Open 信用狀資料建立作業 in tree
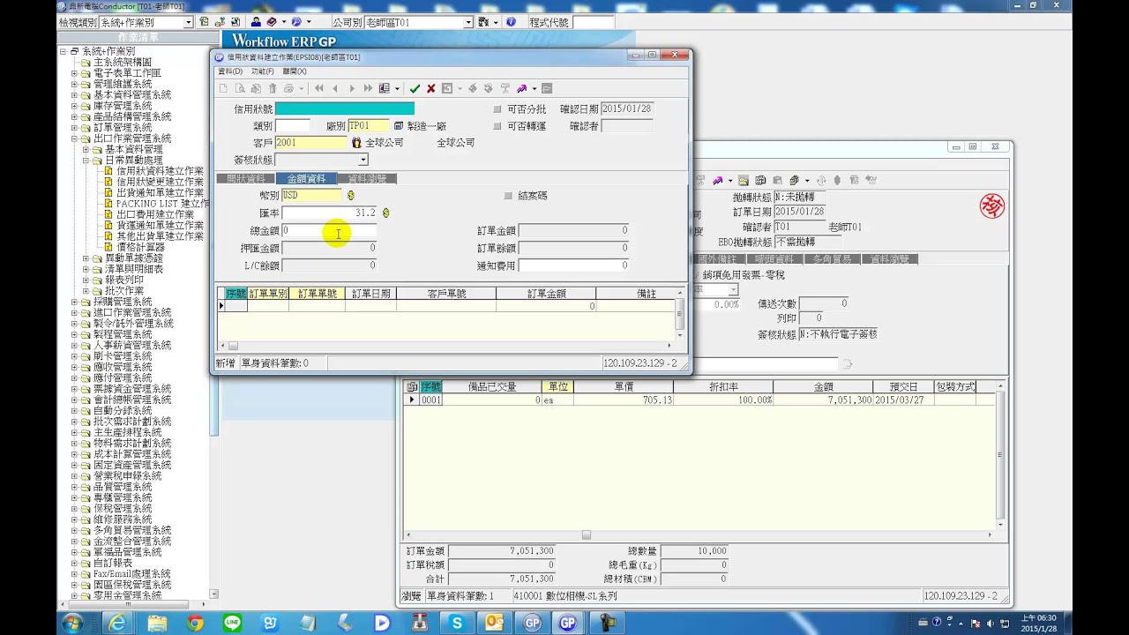 (160, 171)
